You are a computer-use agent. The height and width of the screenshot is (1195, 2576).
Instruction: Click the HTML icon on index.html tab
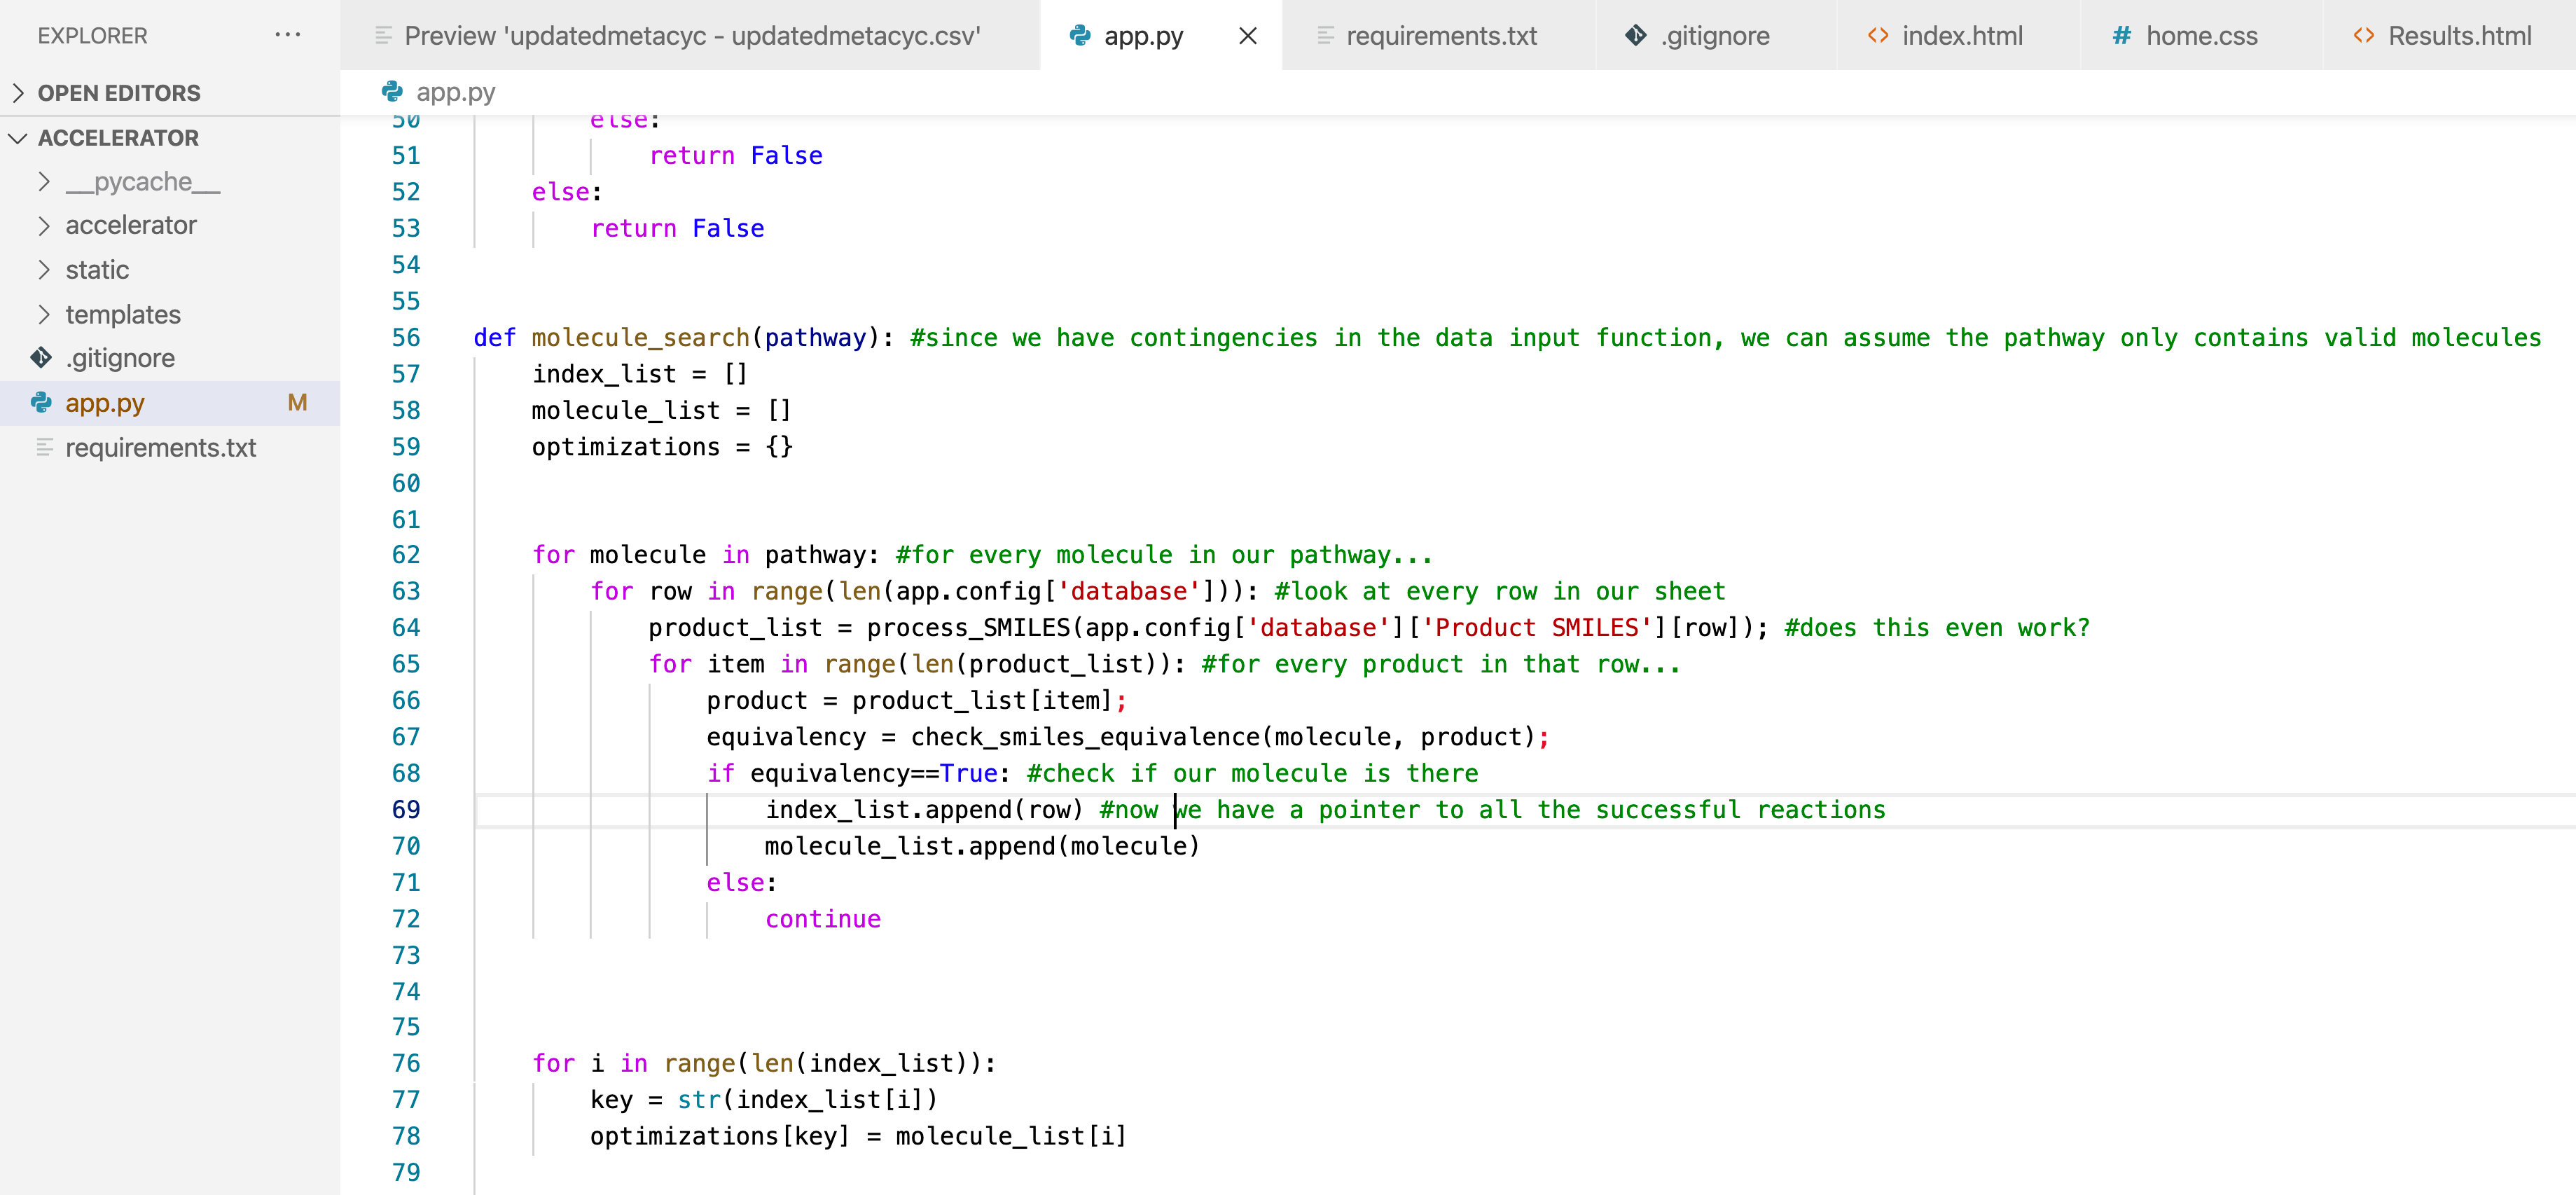point(1877,36)
